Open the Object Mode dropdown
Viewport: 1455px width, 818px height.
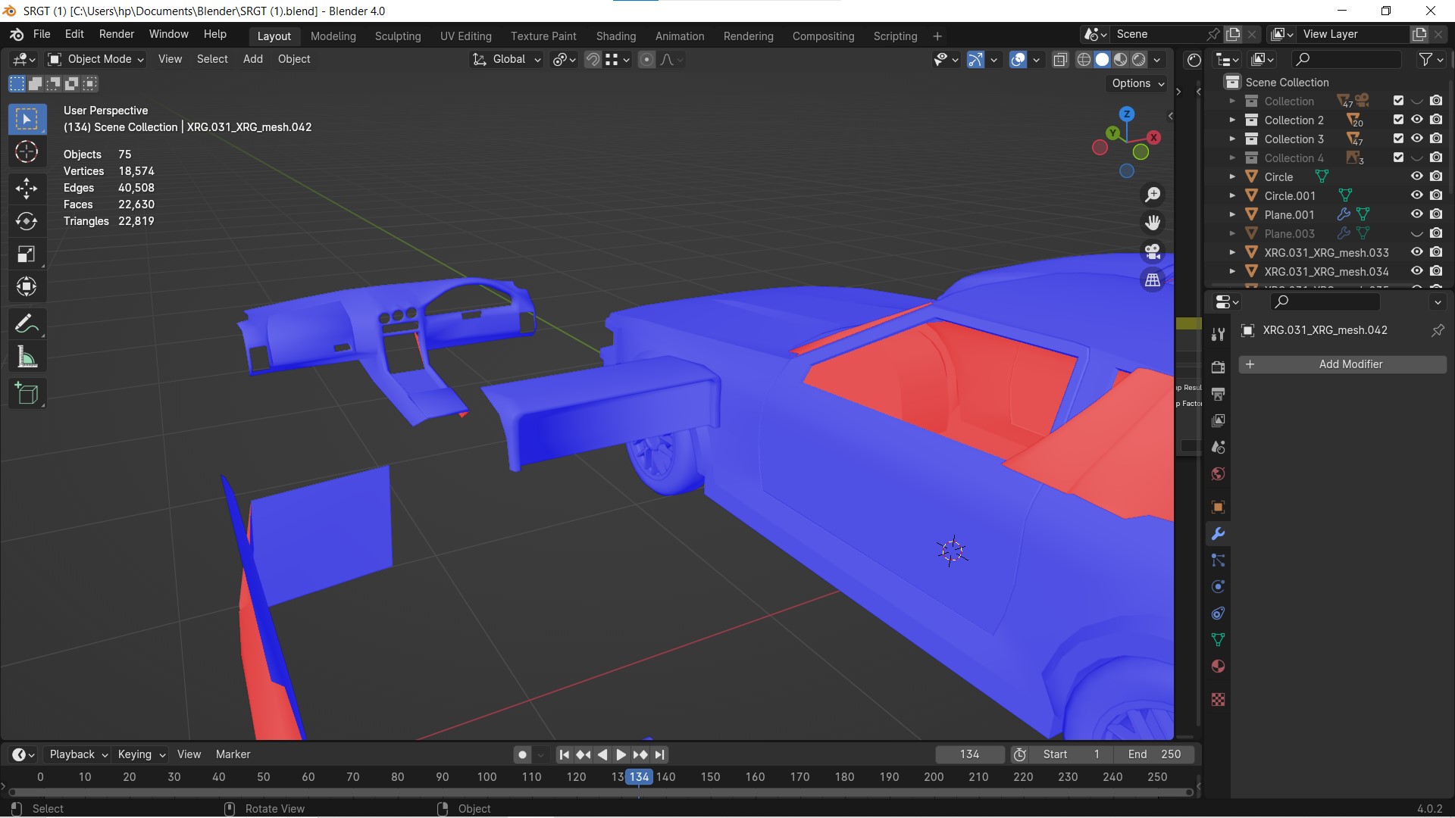click(95, 59)
